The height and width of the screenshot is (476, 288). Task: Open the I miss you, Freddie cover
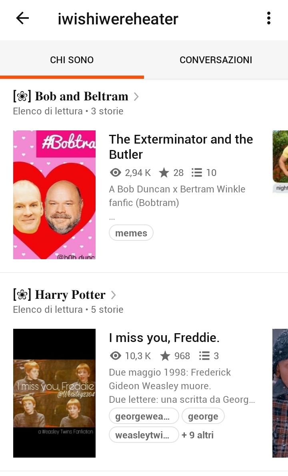(x=54, y=393)
